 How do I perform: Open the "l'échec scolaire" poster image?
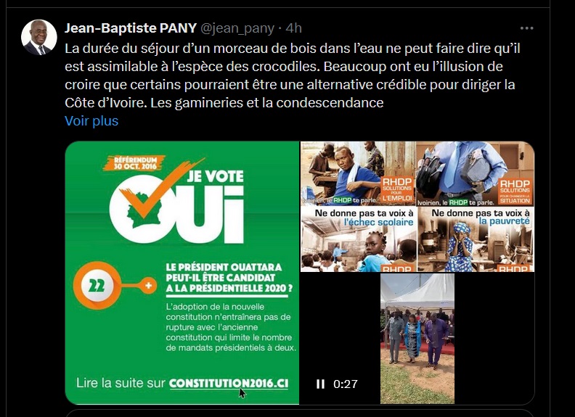358,239
